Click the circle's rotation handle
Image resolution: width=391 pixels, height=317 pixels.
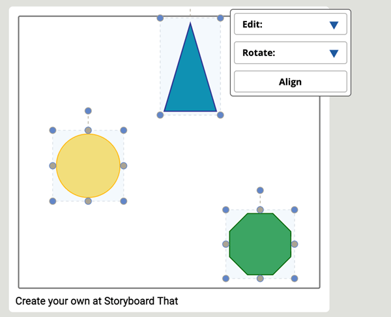pyautogui.click(x=88, y=111)
